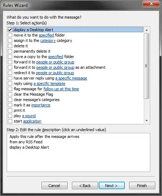Click the 'importance' link
Viewport: 162px width, 196px height.
[x=41, y=105]
